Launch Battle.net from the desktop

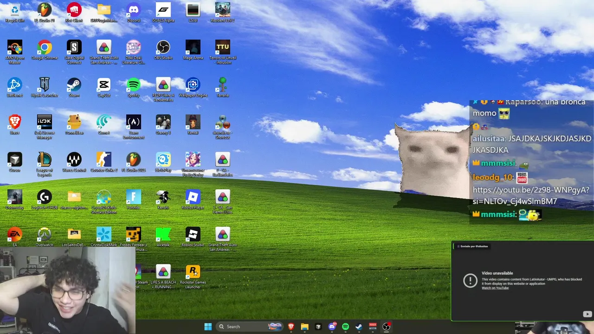coord(15,87)
